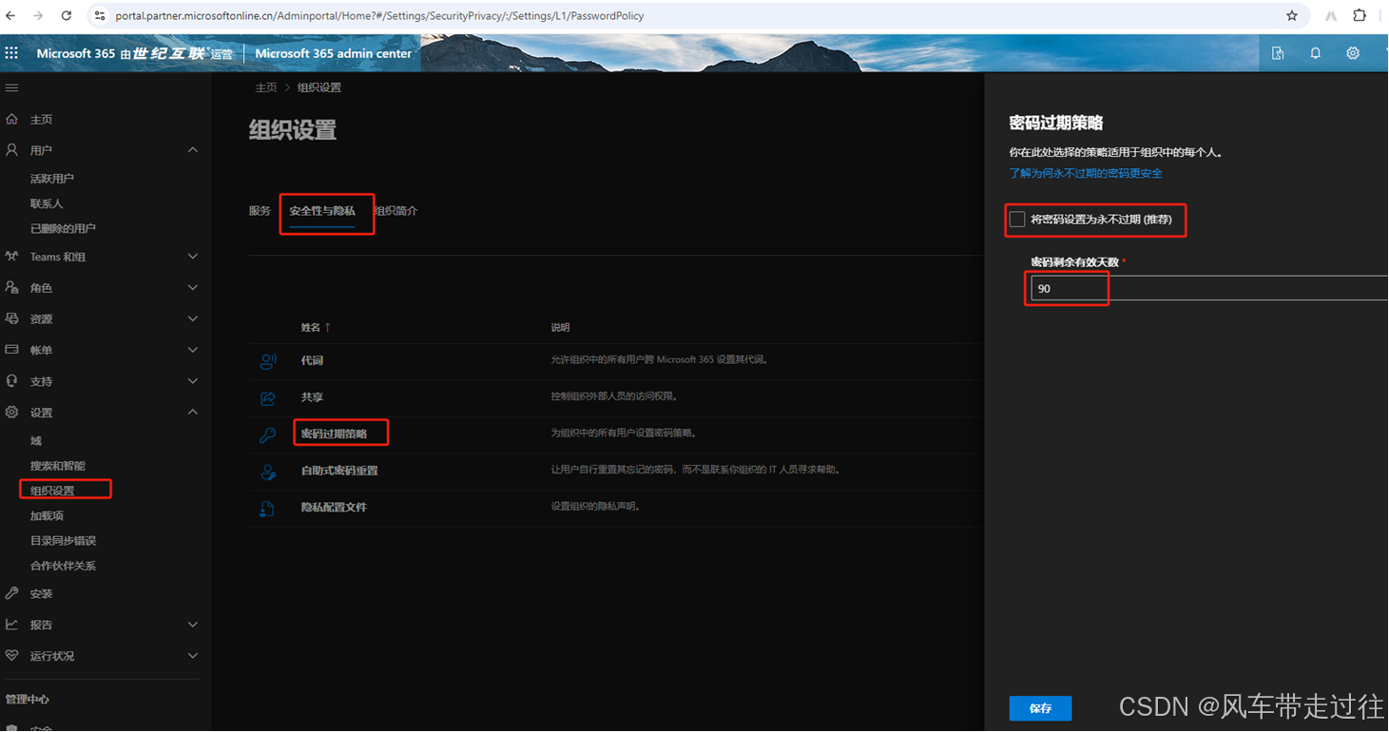Collapse the navigation menu with hamburger icon
1389x732 pixels.
click(x=11, y=87)
